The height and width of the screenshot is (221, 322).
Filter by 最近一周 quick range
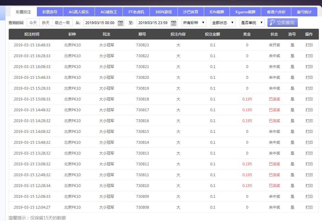62,23
